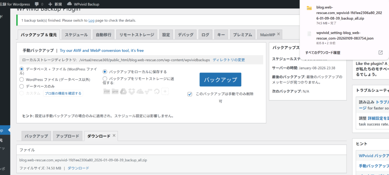Click the Google Drive storage icon

point(123,91)
